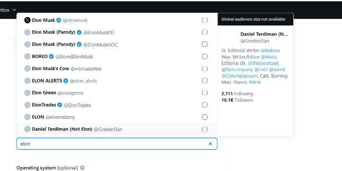Viewport: 342px width, 171px height.
Task: Select the ElonTrades checkbox
Action: click(205, 105)
